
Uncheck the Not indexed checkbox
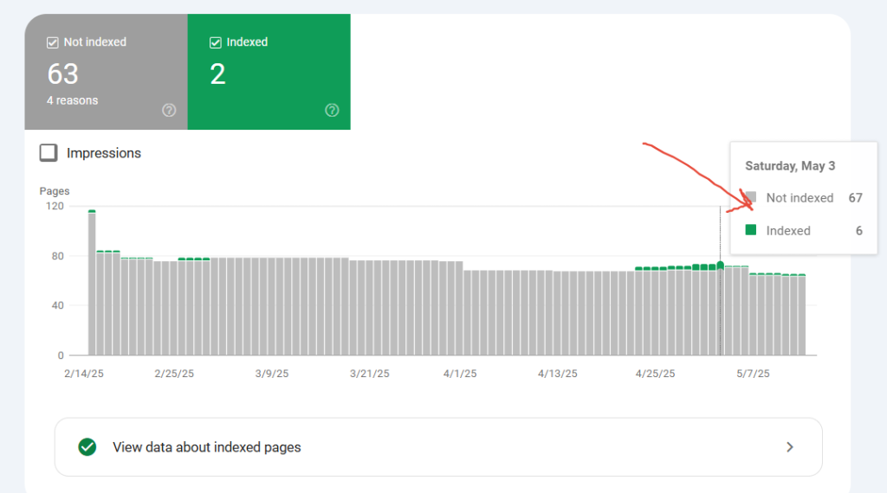click(x=53, y=42)
